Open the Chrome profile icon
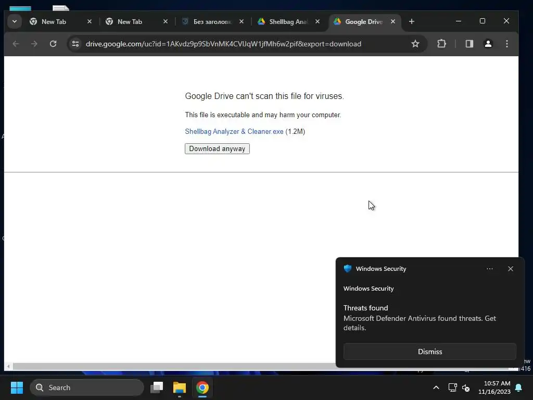 (x=488, y=44)
